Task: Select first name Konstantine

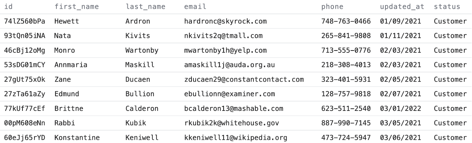Action: [77, 137]
